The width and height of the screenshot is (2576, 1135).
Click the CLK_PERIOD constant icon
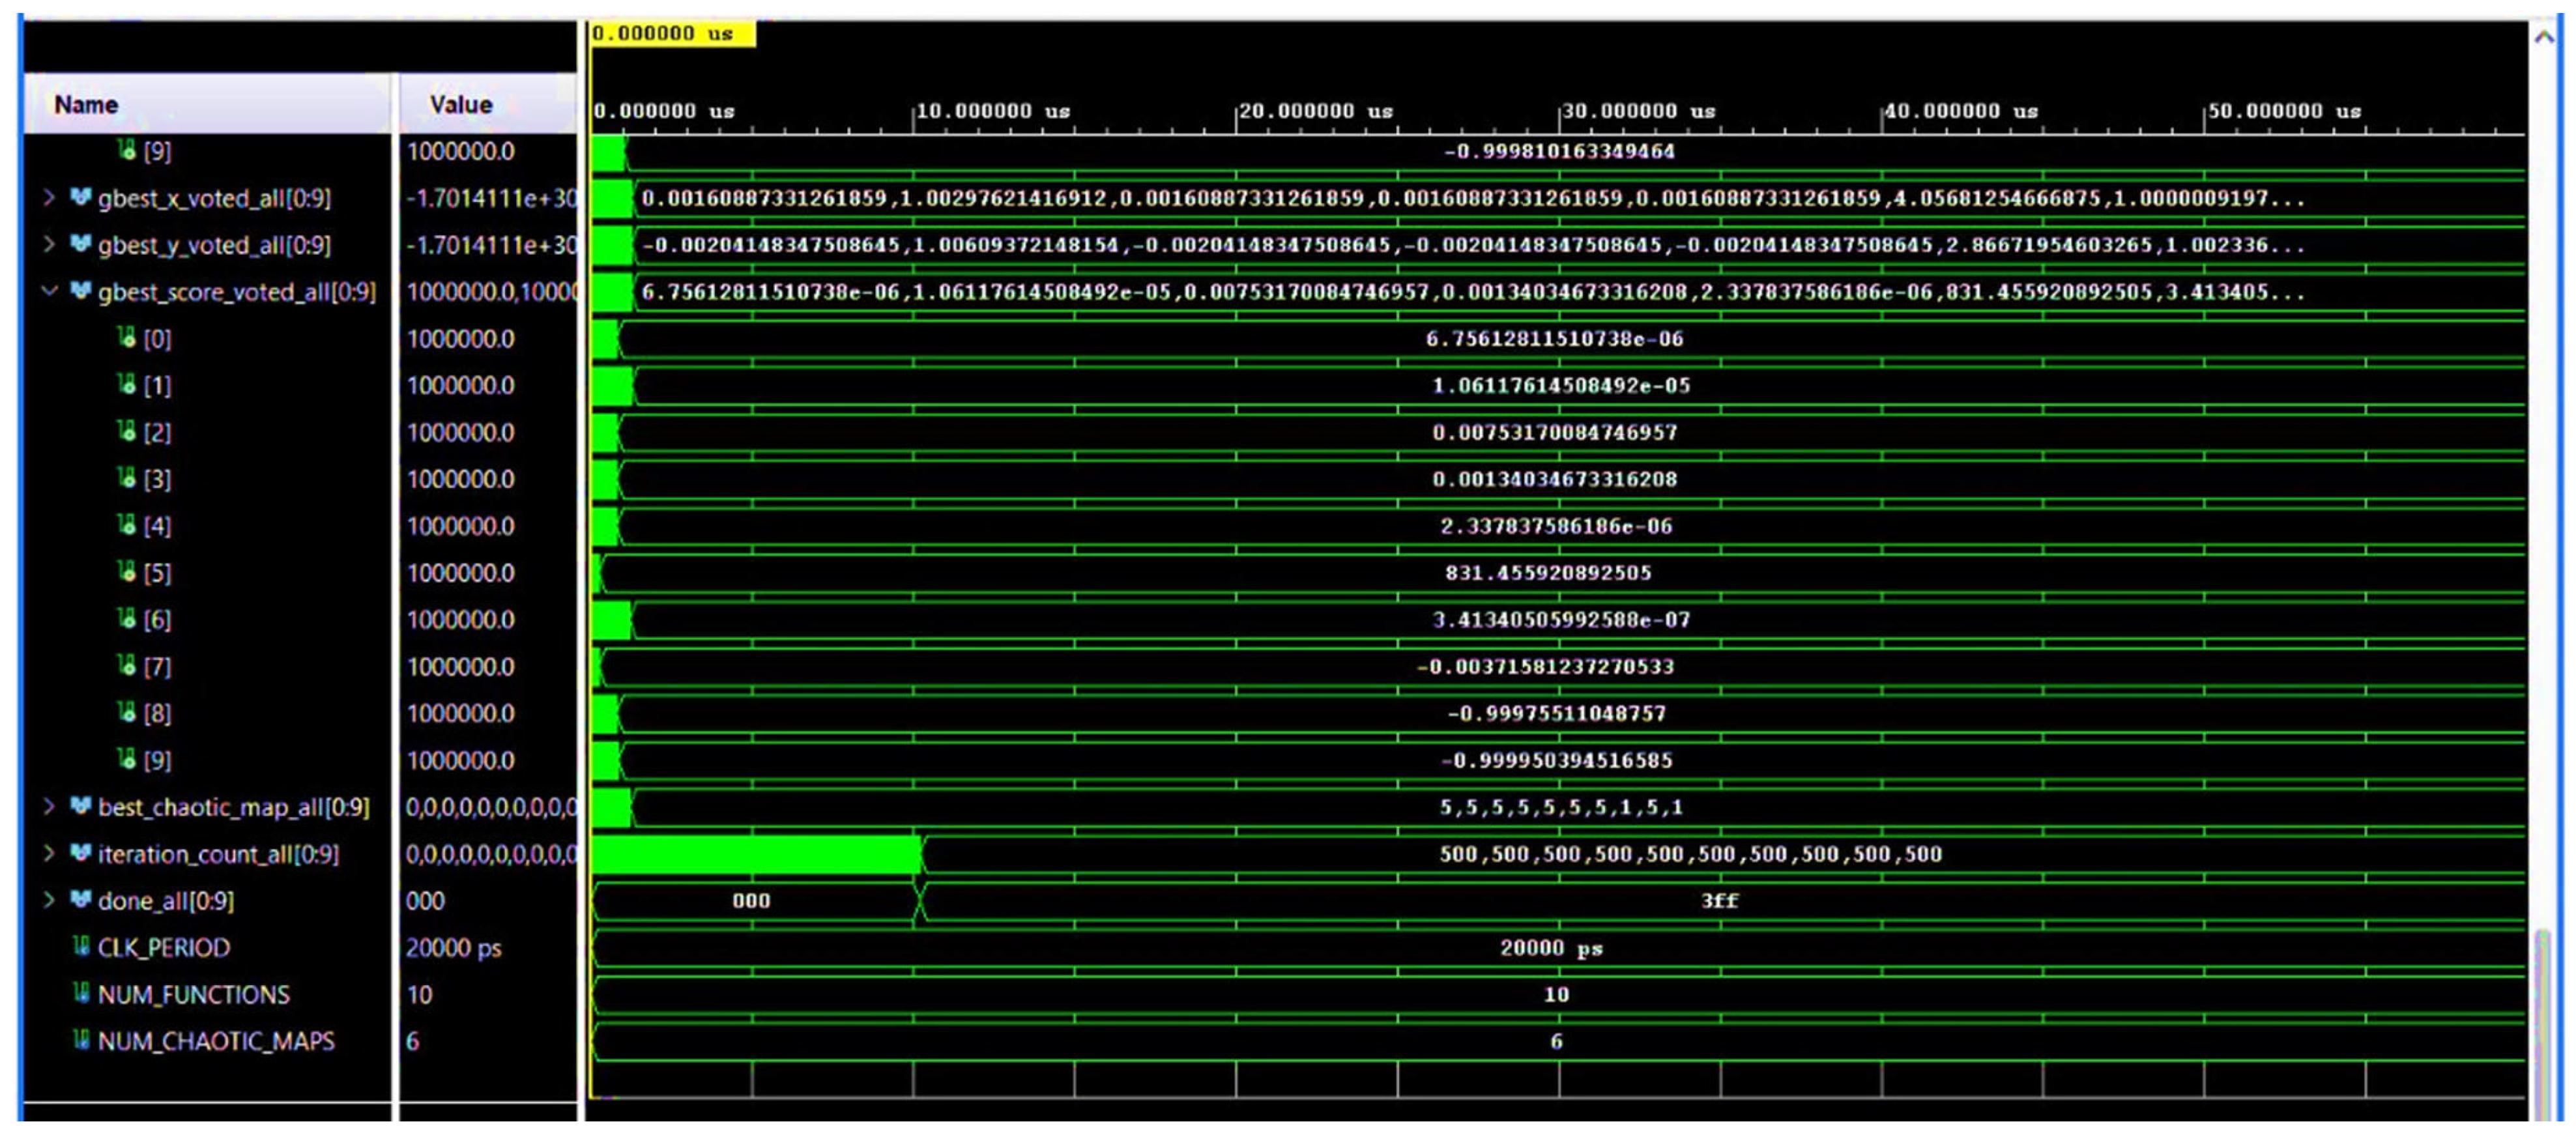[81, 947]
